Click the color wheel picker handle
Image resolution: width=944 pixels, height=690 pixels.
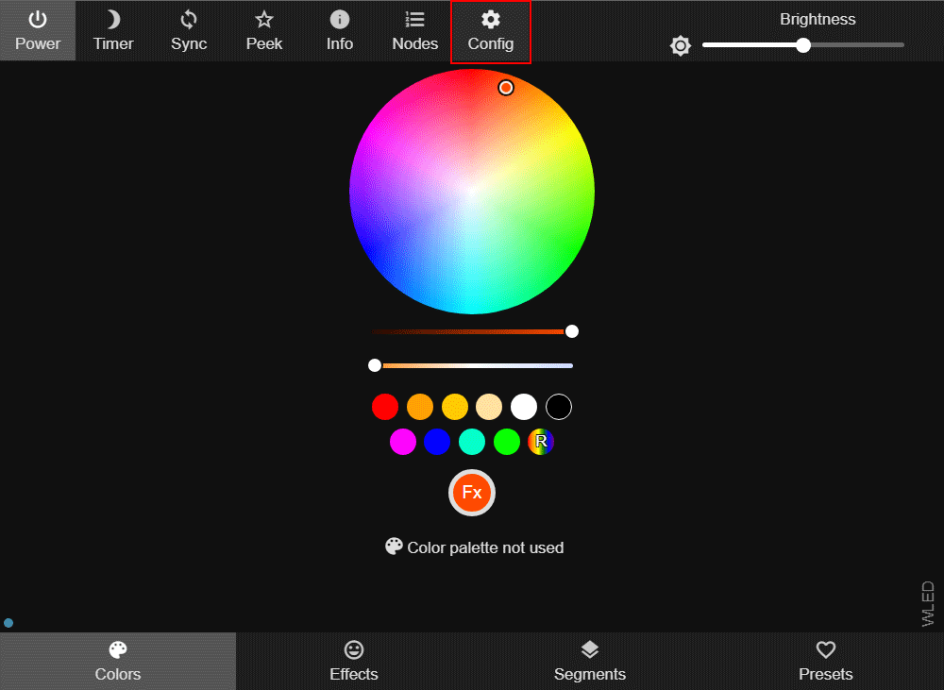click(x=506, y=88)
